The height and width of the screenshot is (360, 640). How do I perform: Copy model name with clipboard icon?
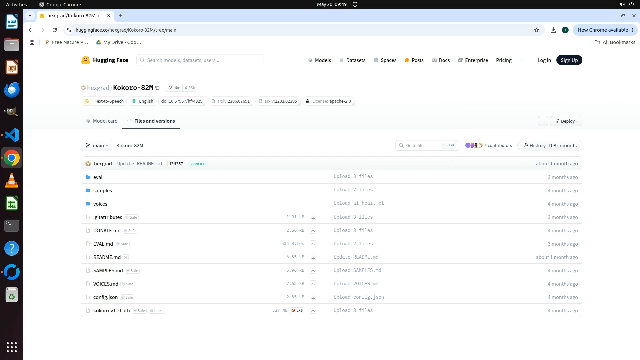pos(158,88)
